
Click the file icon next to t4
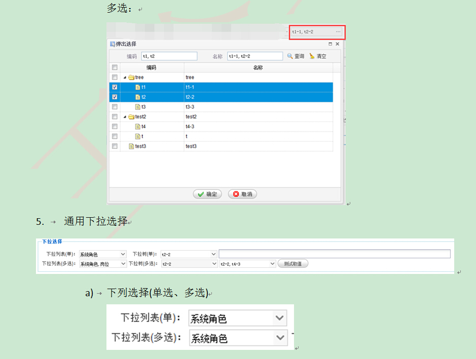[x=138, y=127]
